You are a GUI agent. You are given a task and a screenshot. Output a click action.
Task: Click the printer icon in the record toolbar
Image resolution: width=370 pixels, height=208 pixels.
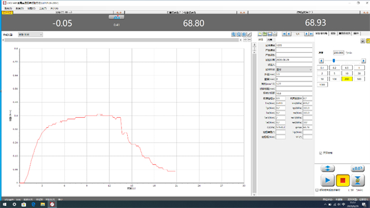point(275,34)
